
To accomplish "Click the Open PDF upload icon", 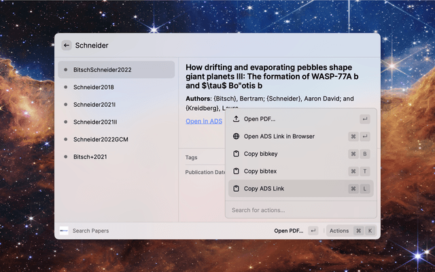I will pos(236,119).
